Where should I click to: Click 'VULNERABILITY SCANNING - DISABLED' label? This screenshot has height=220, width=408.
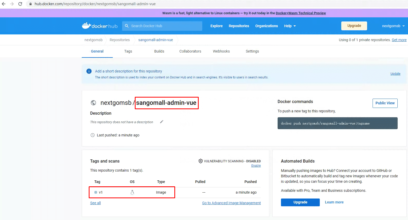pyautogui.click(x=232, y=161)
